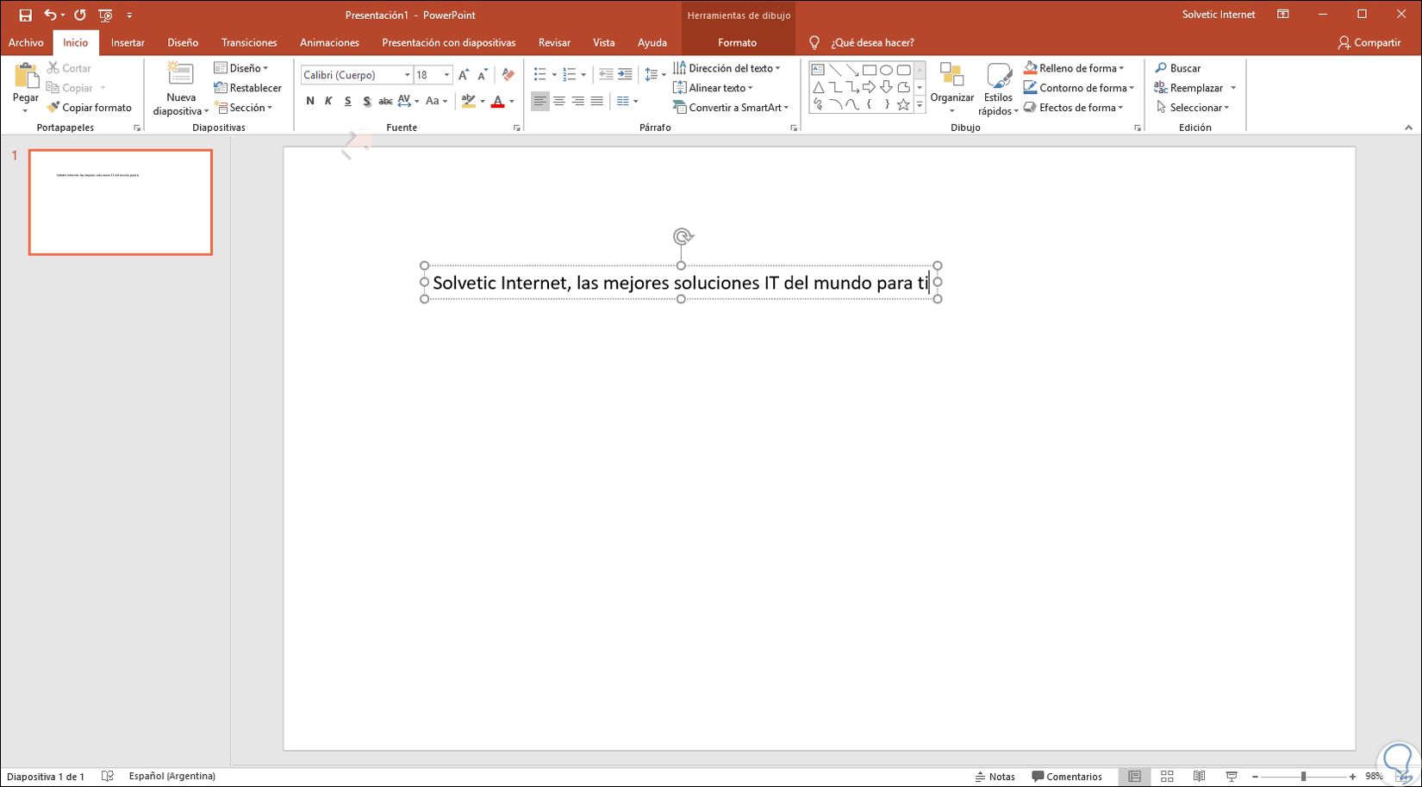
Task: Align the text to the left
Action: point(540,102)
